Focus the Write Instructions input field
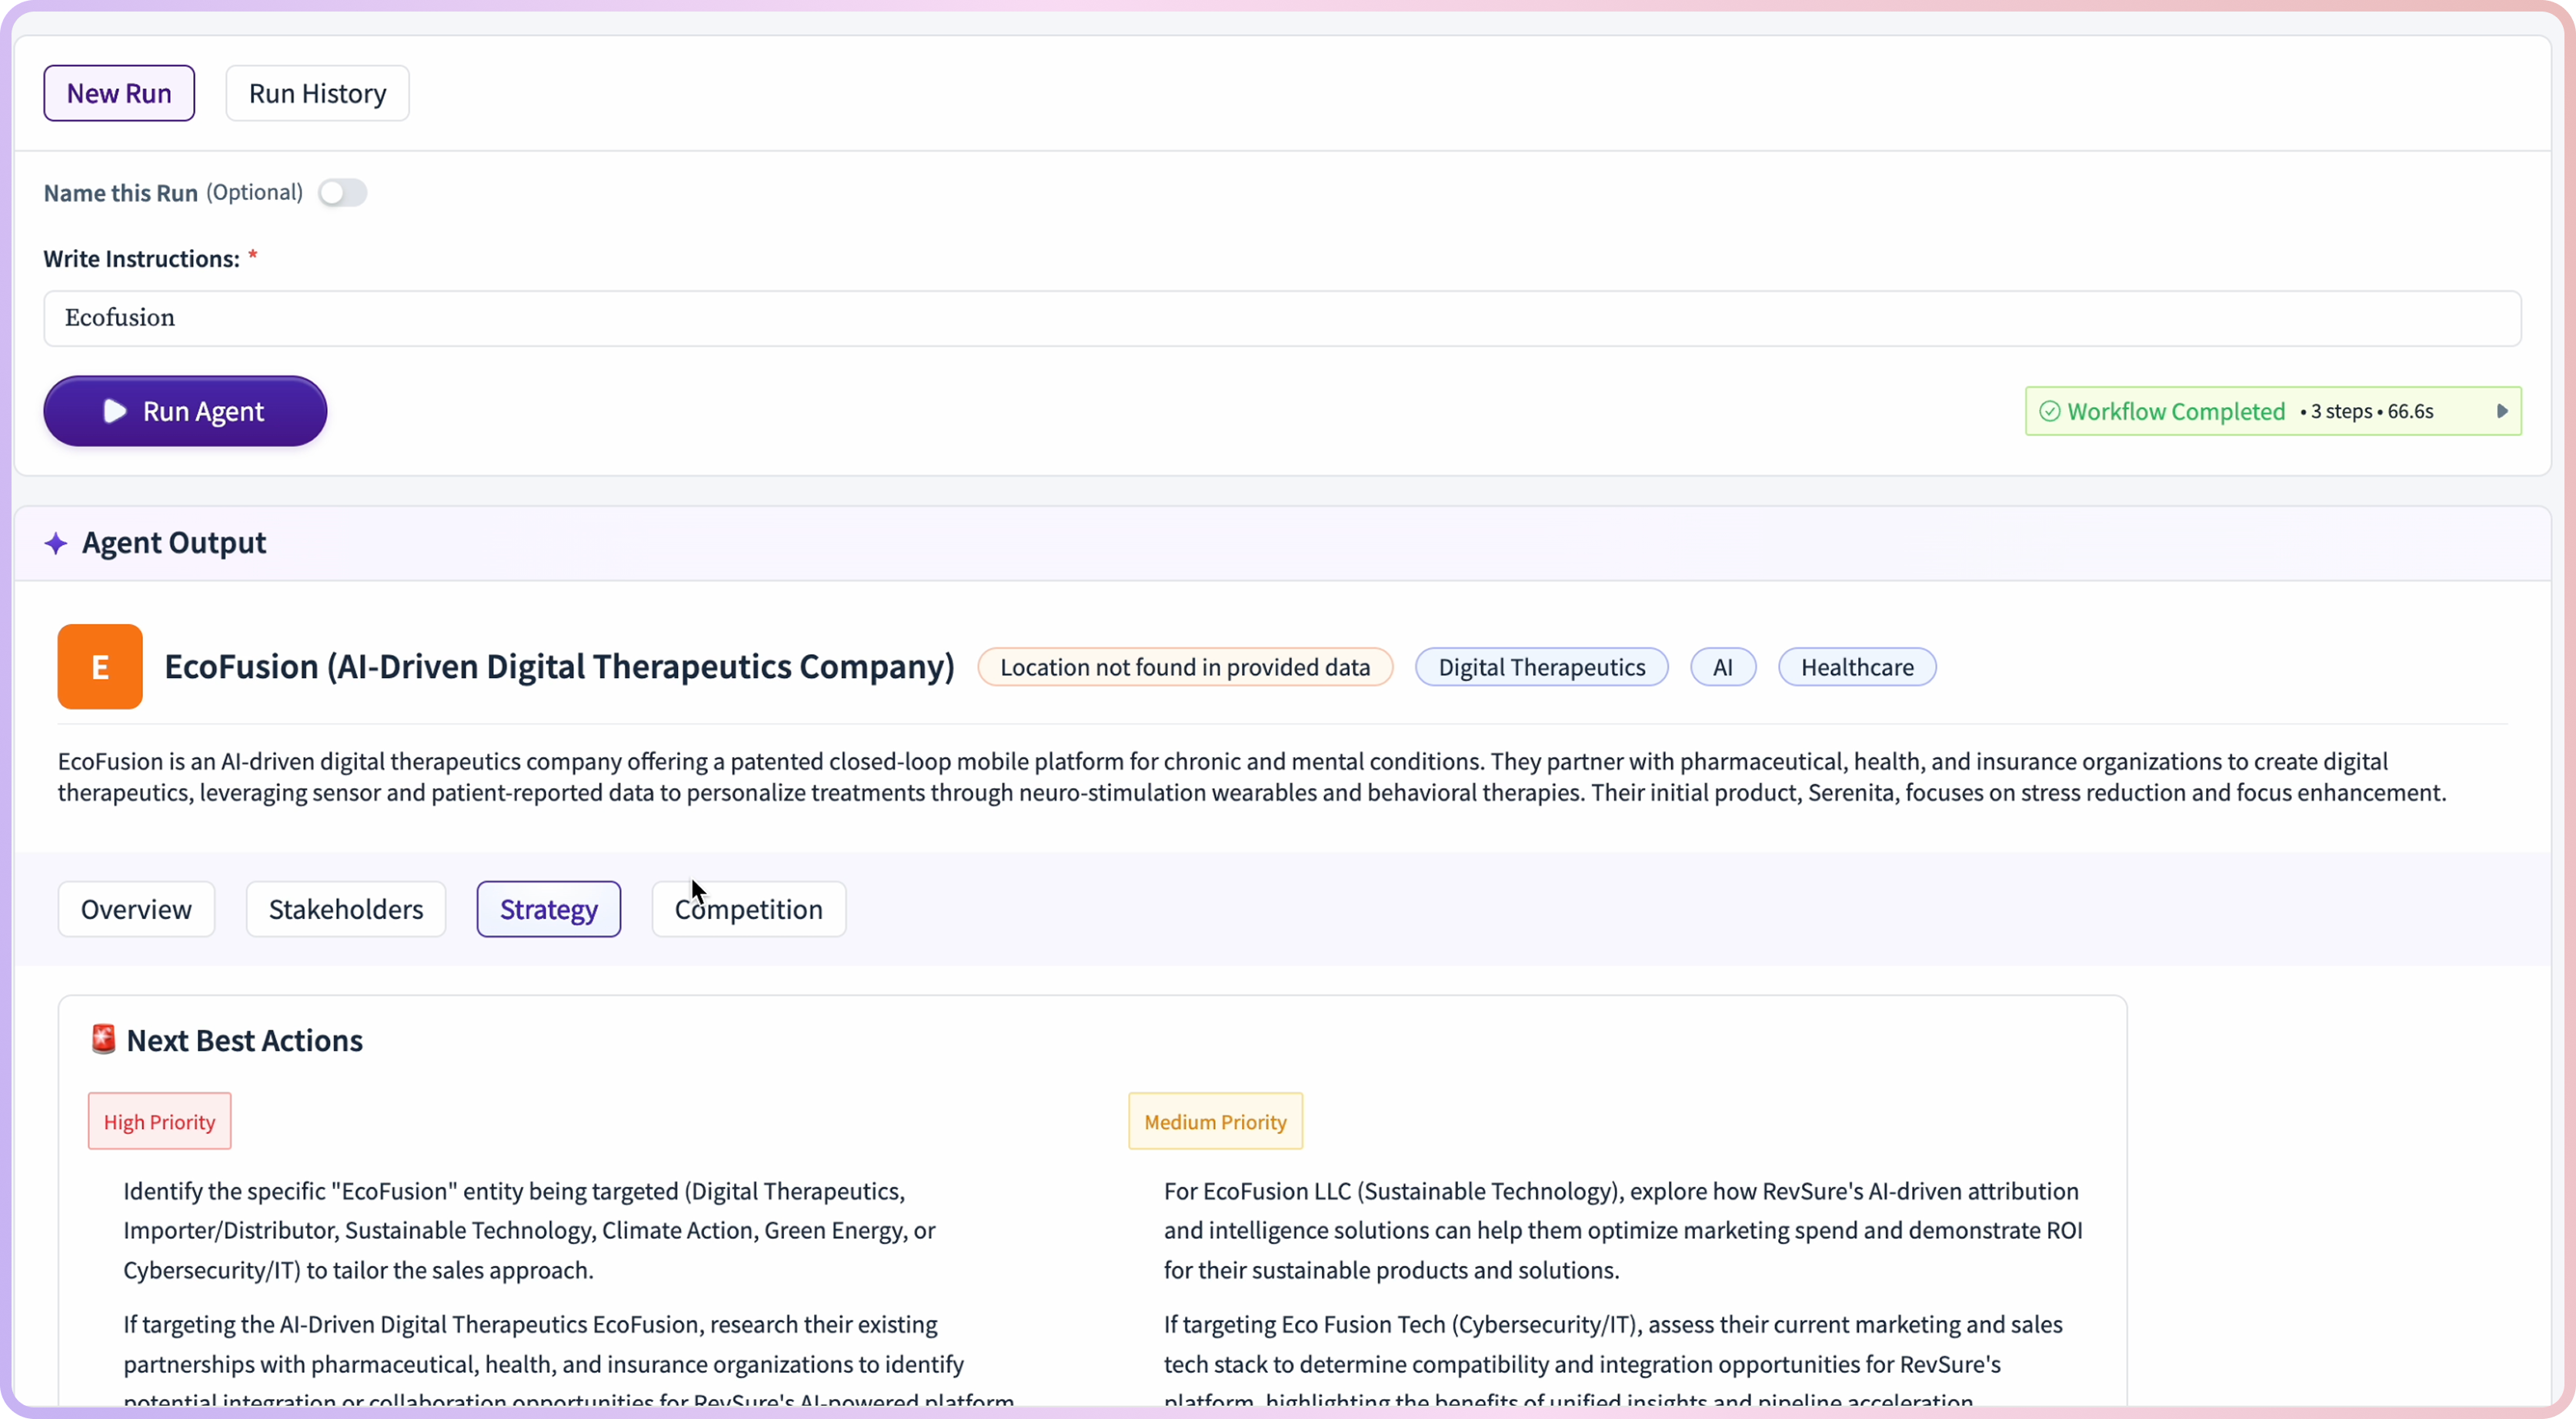 point(1282,318)
